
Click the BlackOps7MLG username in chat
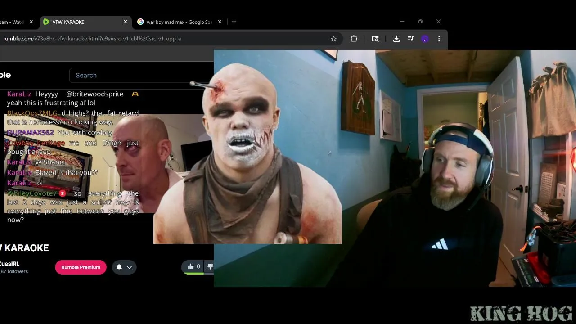[x=32, y=113]
